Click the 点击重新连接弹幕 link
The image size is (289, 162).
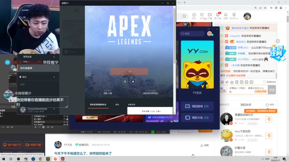click(x=236, y=76)
